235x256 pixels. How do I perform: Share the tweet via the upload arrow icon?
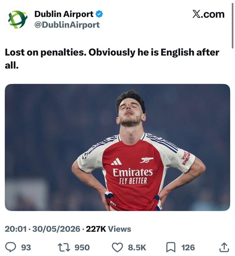224,247
